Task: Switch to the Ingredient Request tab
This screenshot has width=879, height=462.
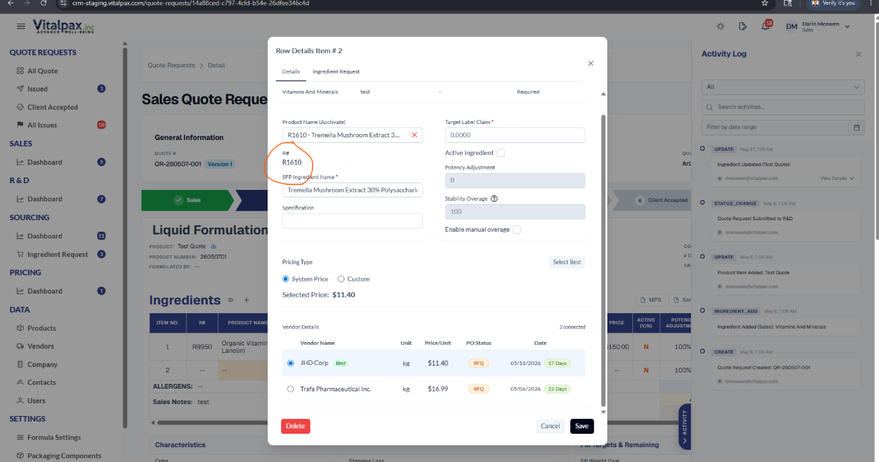Action: click(x=336, y=71)
